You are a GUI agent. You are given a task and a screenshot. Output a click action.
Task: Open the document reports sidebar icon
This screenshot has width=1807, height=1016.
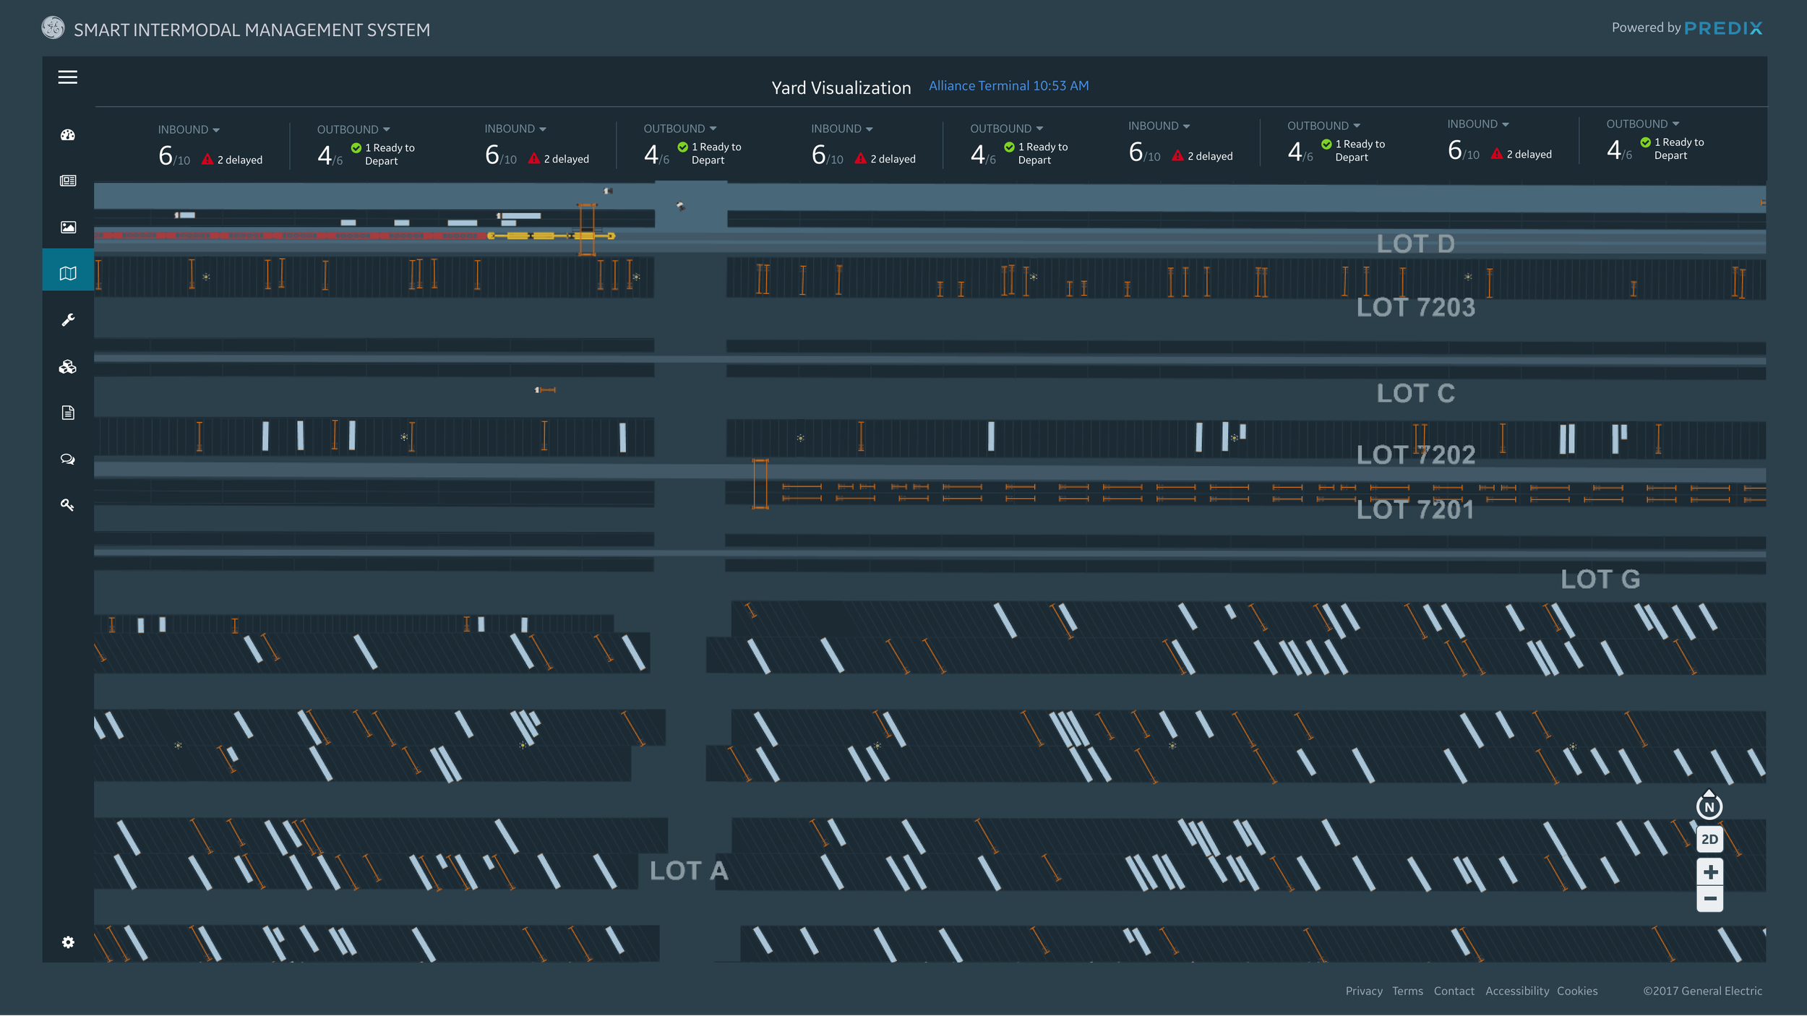(68, 413)
